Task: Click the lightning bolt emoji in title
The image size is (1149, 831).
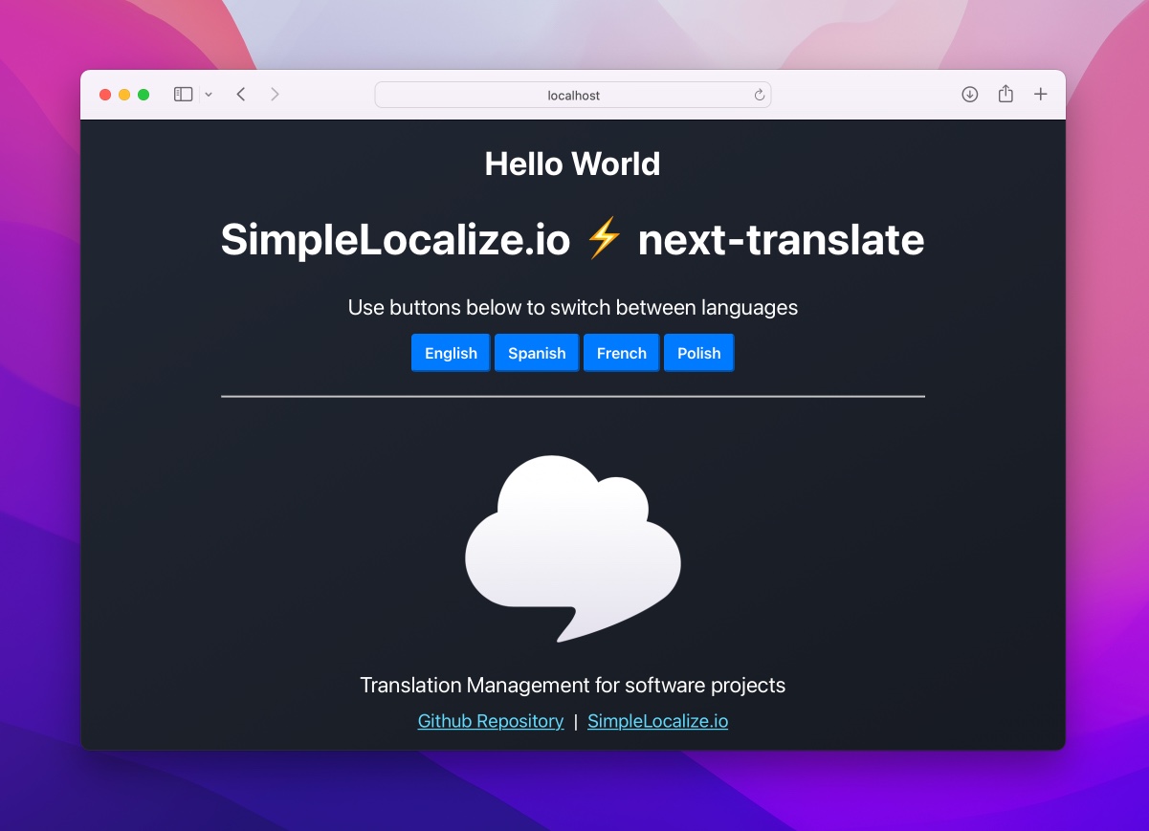Action: (604, 238)
